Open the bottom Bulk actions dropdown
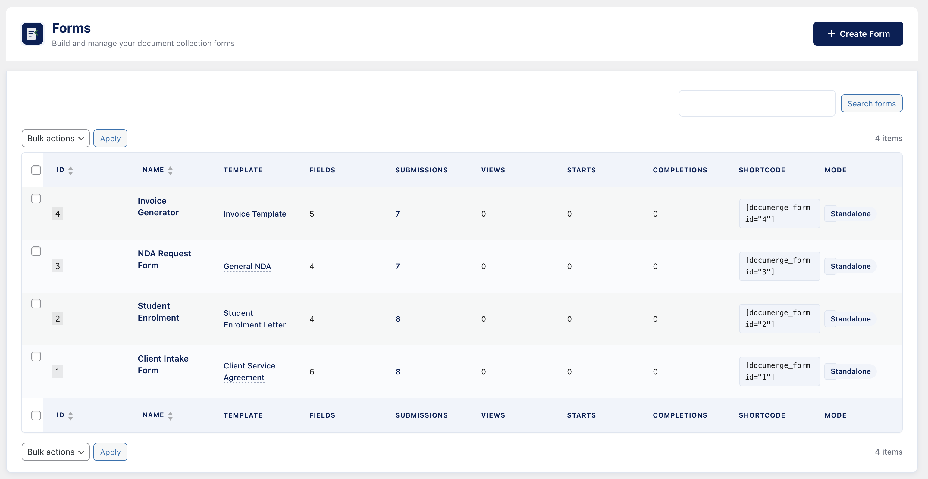Image resolution: width=928 pixels, height=479 pixels. click(55, 452)
